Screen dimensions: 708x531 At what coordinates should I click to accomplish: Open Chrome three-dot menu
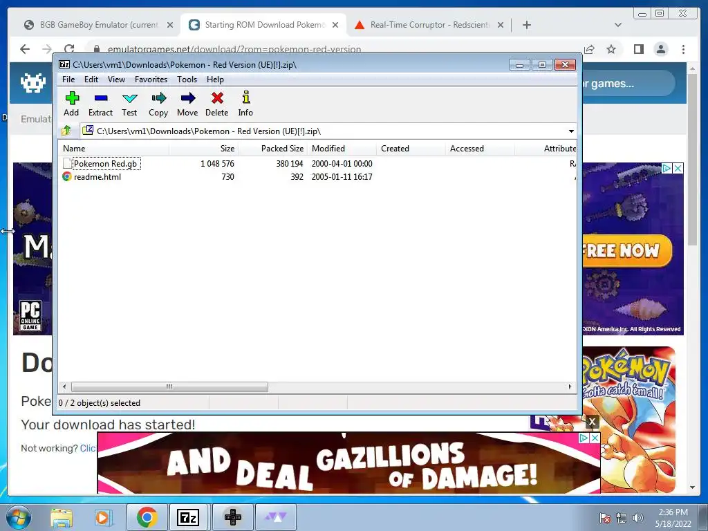pyautogui.click(x=684, y=49)
